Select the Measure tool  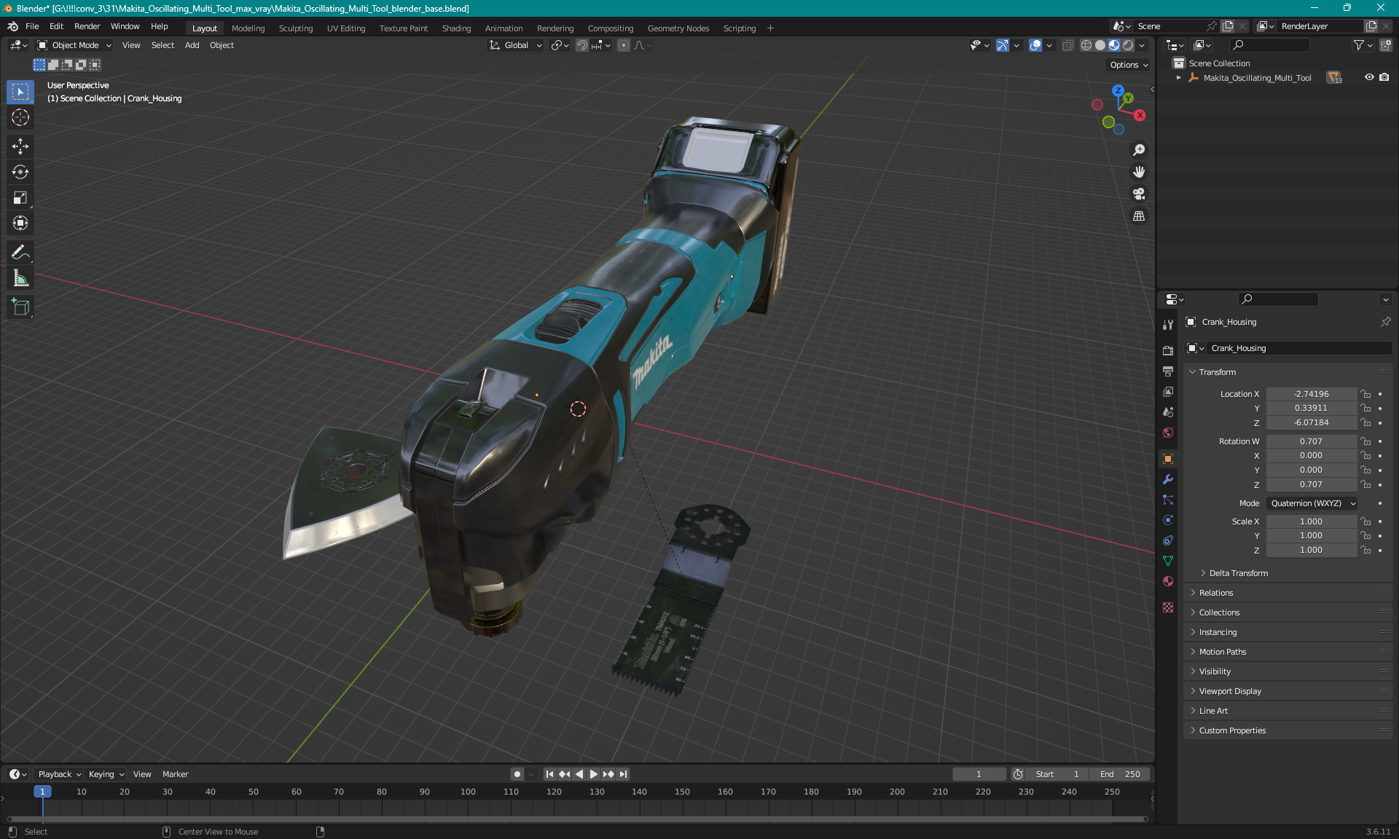click(x=20, y=278)
